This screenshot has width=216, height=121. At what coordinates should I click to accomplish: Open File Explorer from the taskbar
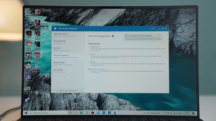(x=87, y=113)
